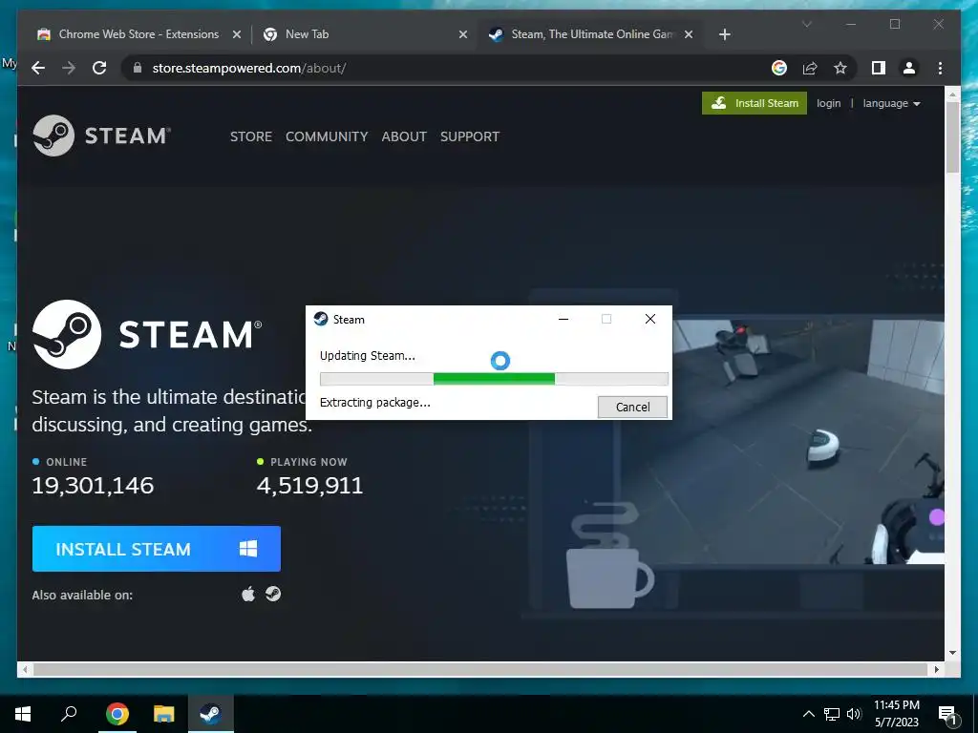
Task: Open the notification center icon
Action: [947, 714]
